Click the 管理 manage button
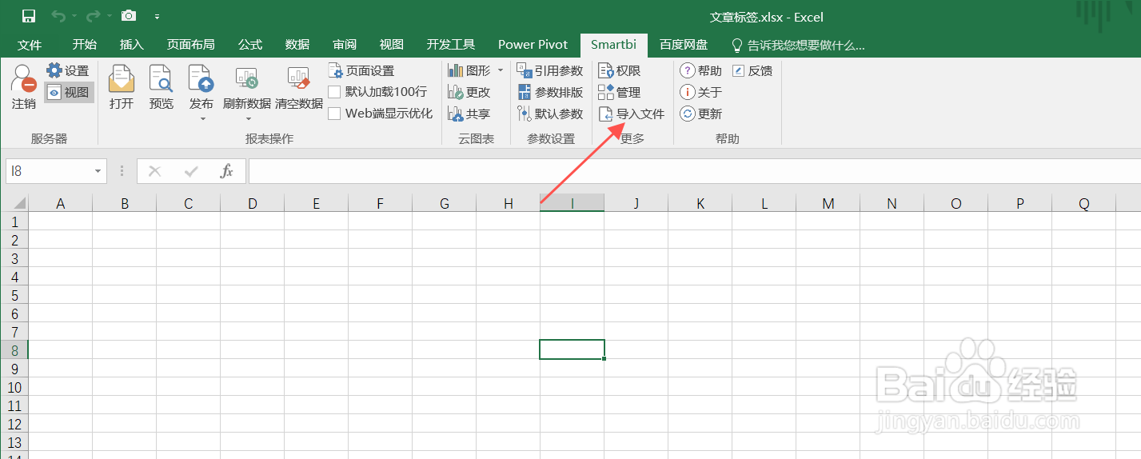This screenshot has height=459, width=1141. [x=620, y=93]
